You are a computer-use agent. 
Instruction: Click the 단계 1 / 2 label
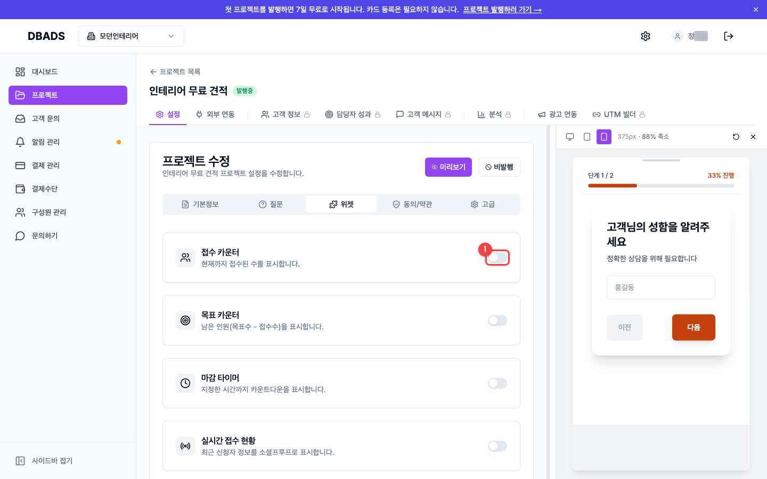(601, 176)
